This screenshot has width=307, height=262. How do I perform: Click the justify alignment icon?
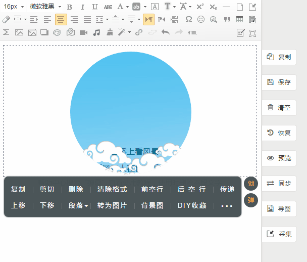tap(87, 19)
